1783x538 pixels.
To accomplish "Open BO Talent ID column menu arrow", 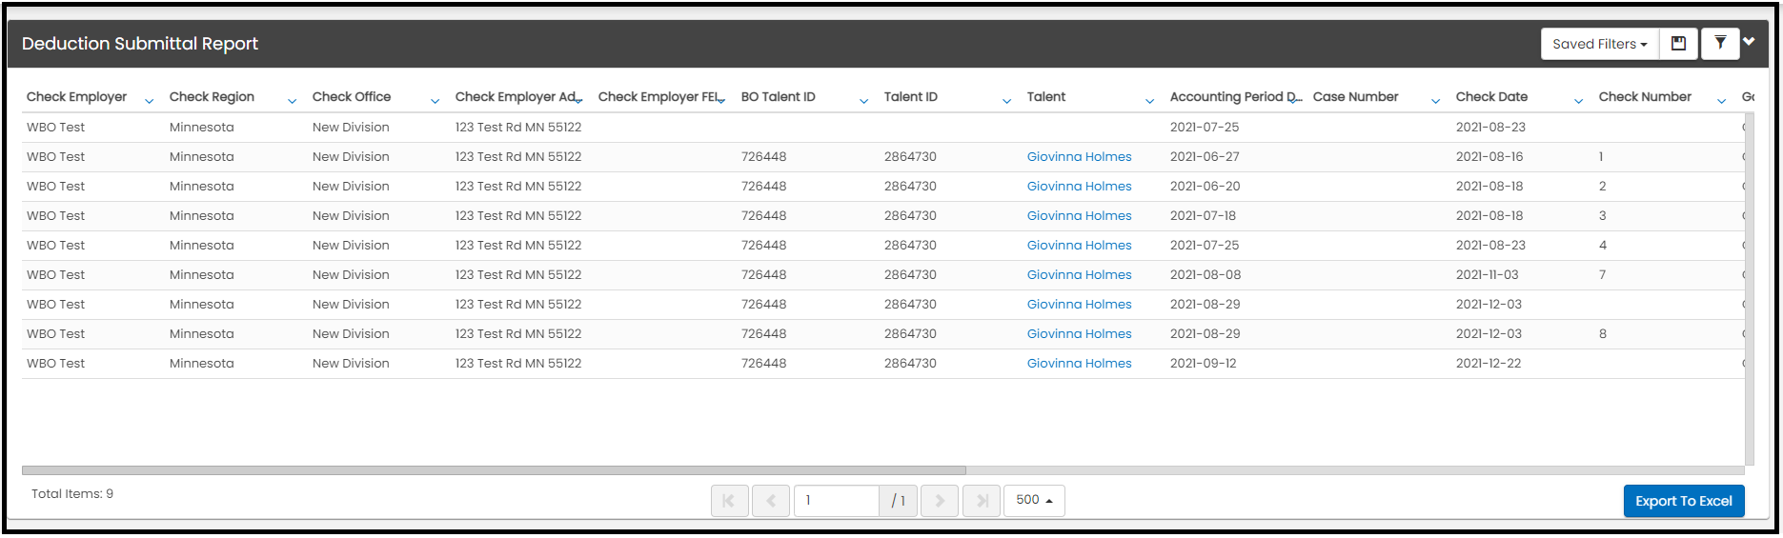I will coord(863,101).
